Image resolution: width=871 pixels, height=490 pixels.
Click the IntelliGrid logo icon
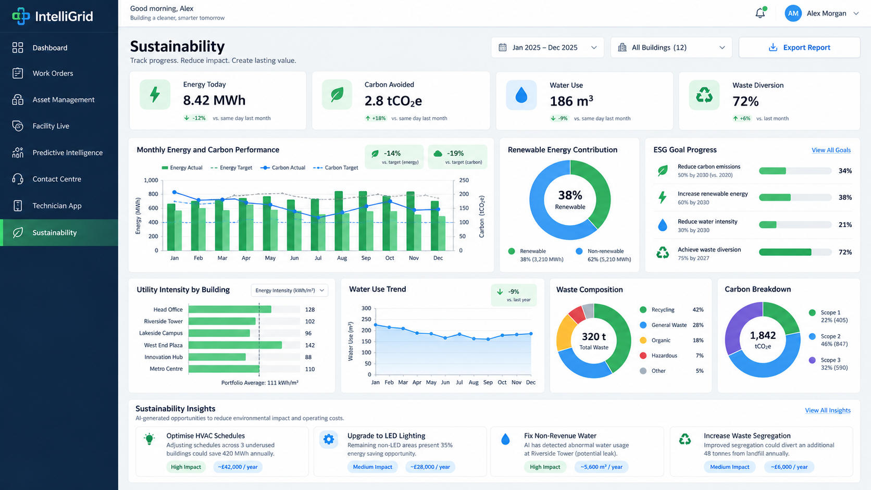coord(21,16)
